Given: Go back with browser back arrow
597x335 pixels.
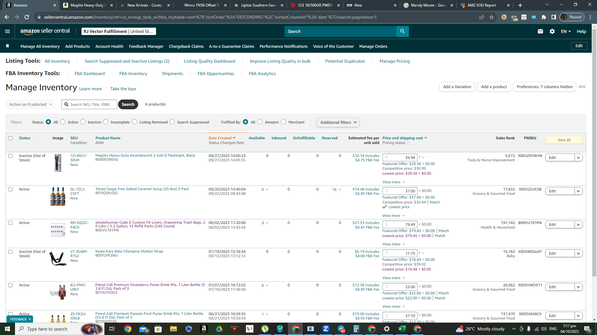Looking at the screenshot, I should coord(7,17).
